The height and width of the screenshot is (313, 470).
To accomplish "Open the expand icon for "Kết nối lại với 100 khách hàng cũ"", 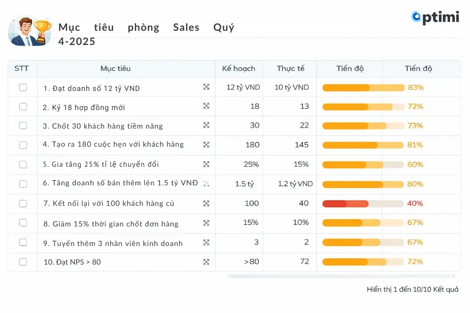I will [207, 203].
